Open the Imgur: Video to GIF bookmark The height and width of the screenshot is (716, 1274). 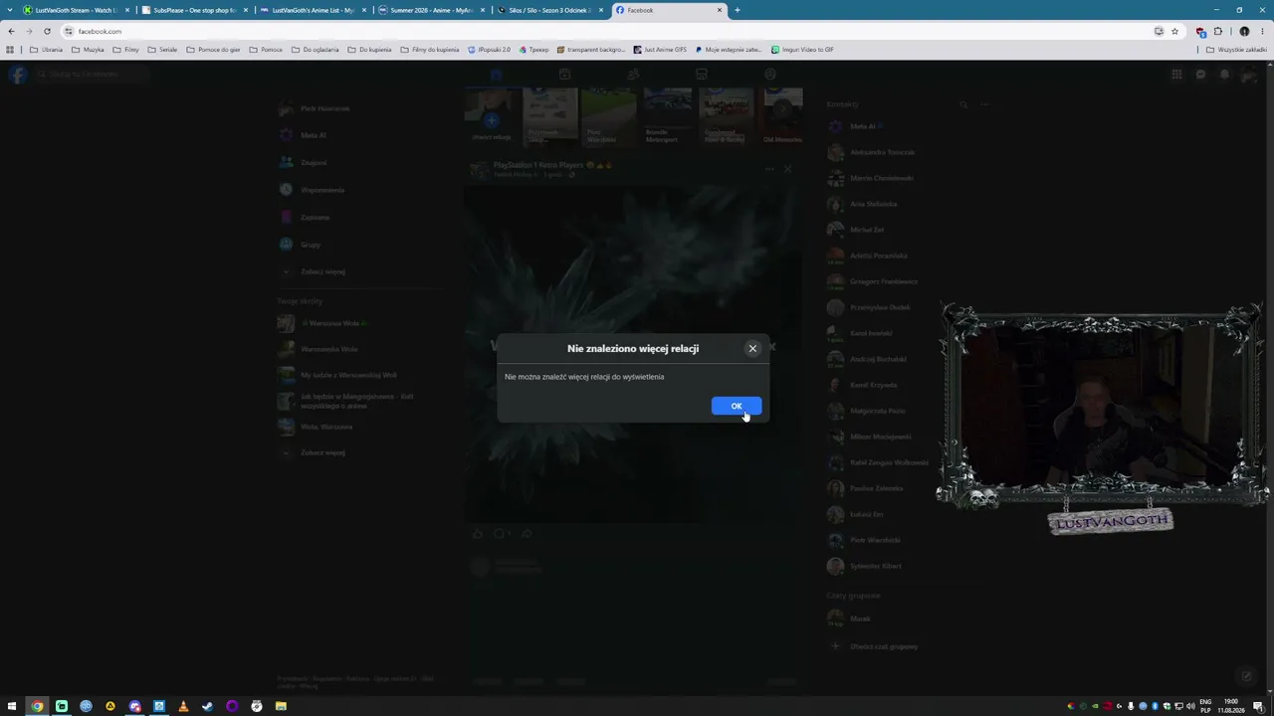click(x=802, y=50)
